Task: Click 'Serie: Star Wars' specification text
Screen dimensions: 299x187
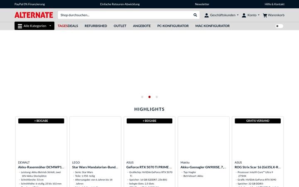Action: [84, 172]
